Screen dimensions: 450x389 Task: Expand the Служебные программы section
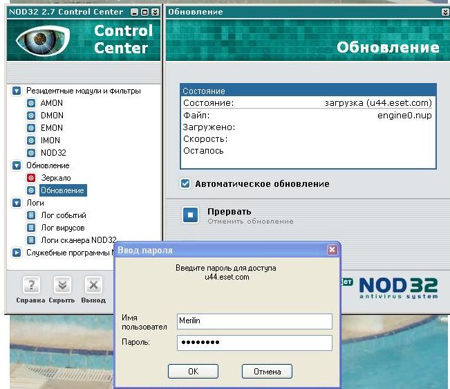pyautogui.click(x=17, y=253)
